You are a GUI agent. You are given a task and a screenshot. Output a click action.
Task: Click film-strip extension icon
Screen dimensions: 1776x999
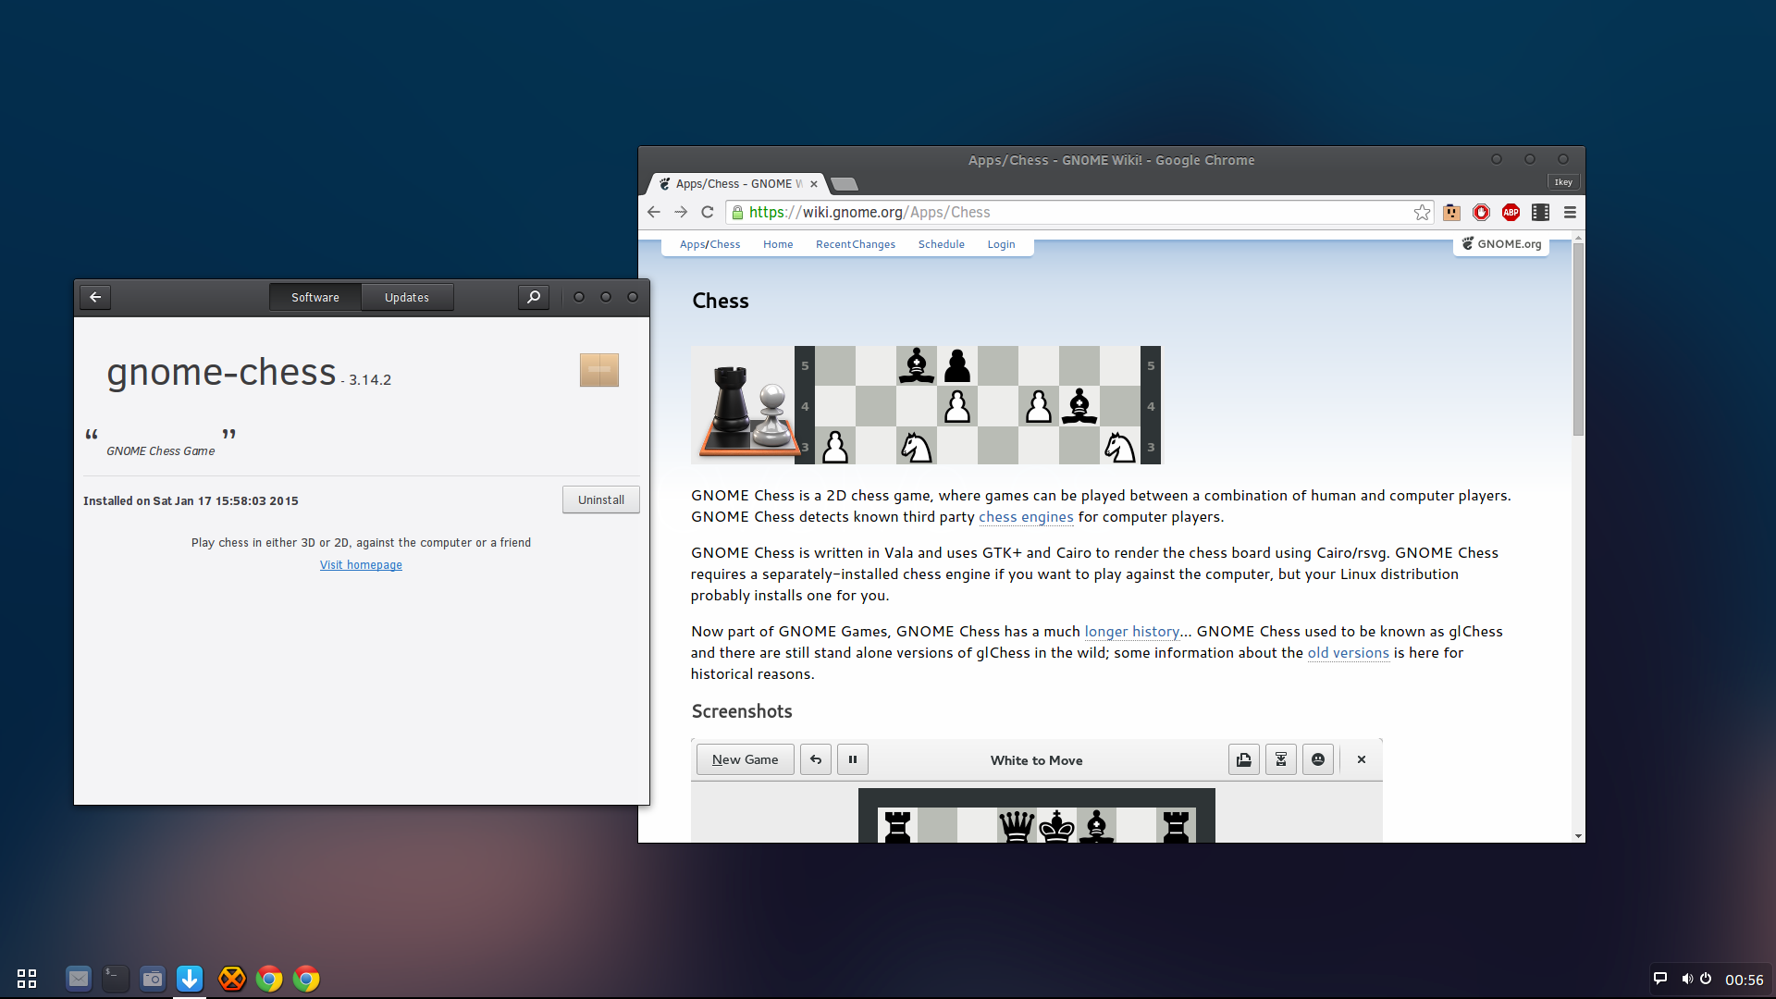point(1540,213)
